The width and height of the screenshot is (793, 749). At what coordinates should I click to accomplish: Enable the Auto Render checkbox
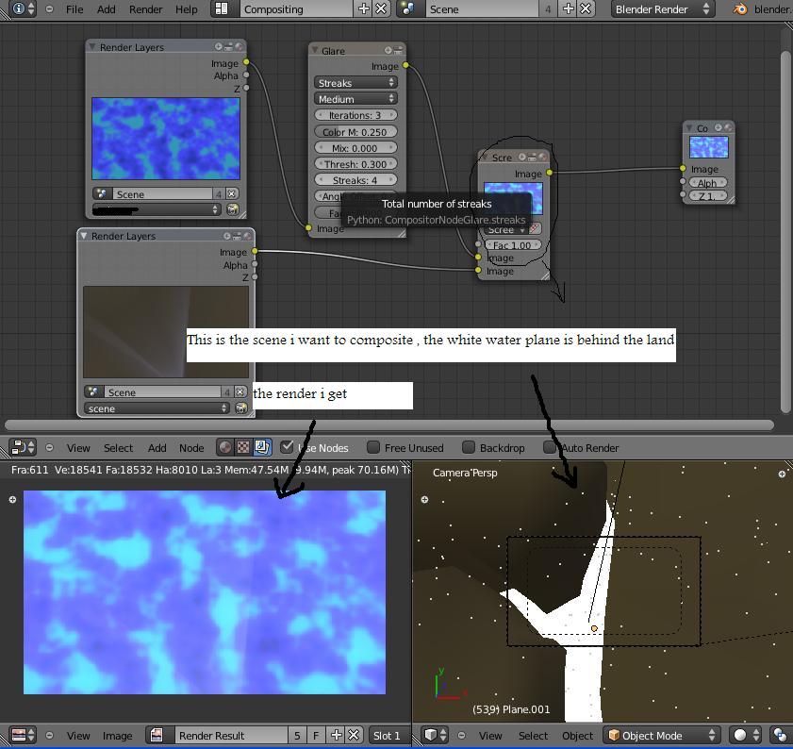(549, 447)
